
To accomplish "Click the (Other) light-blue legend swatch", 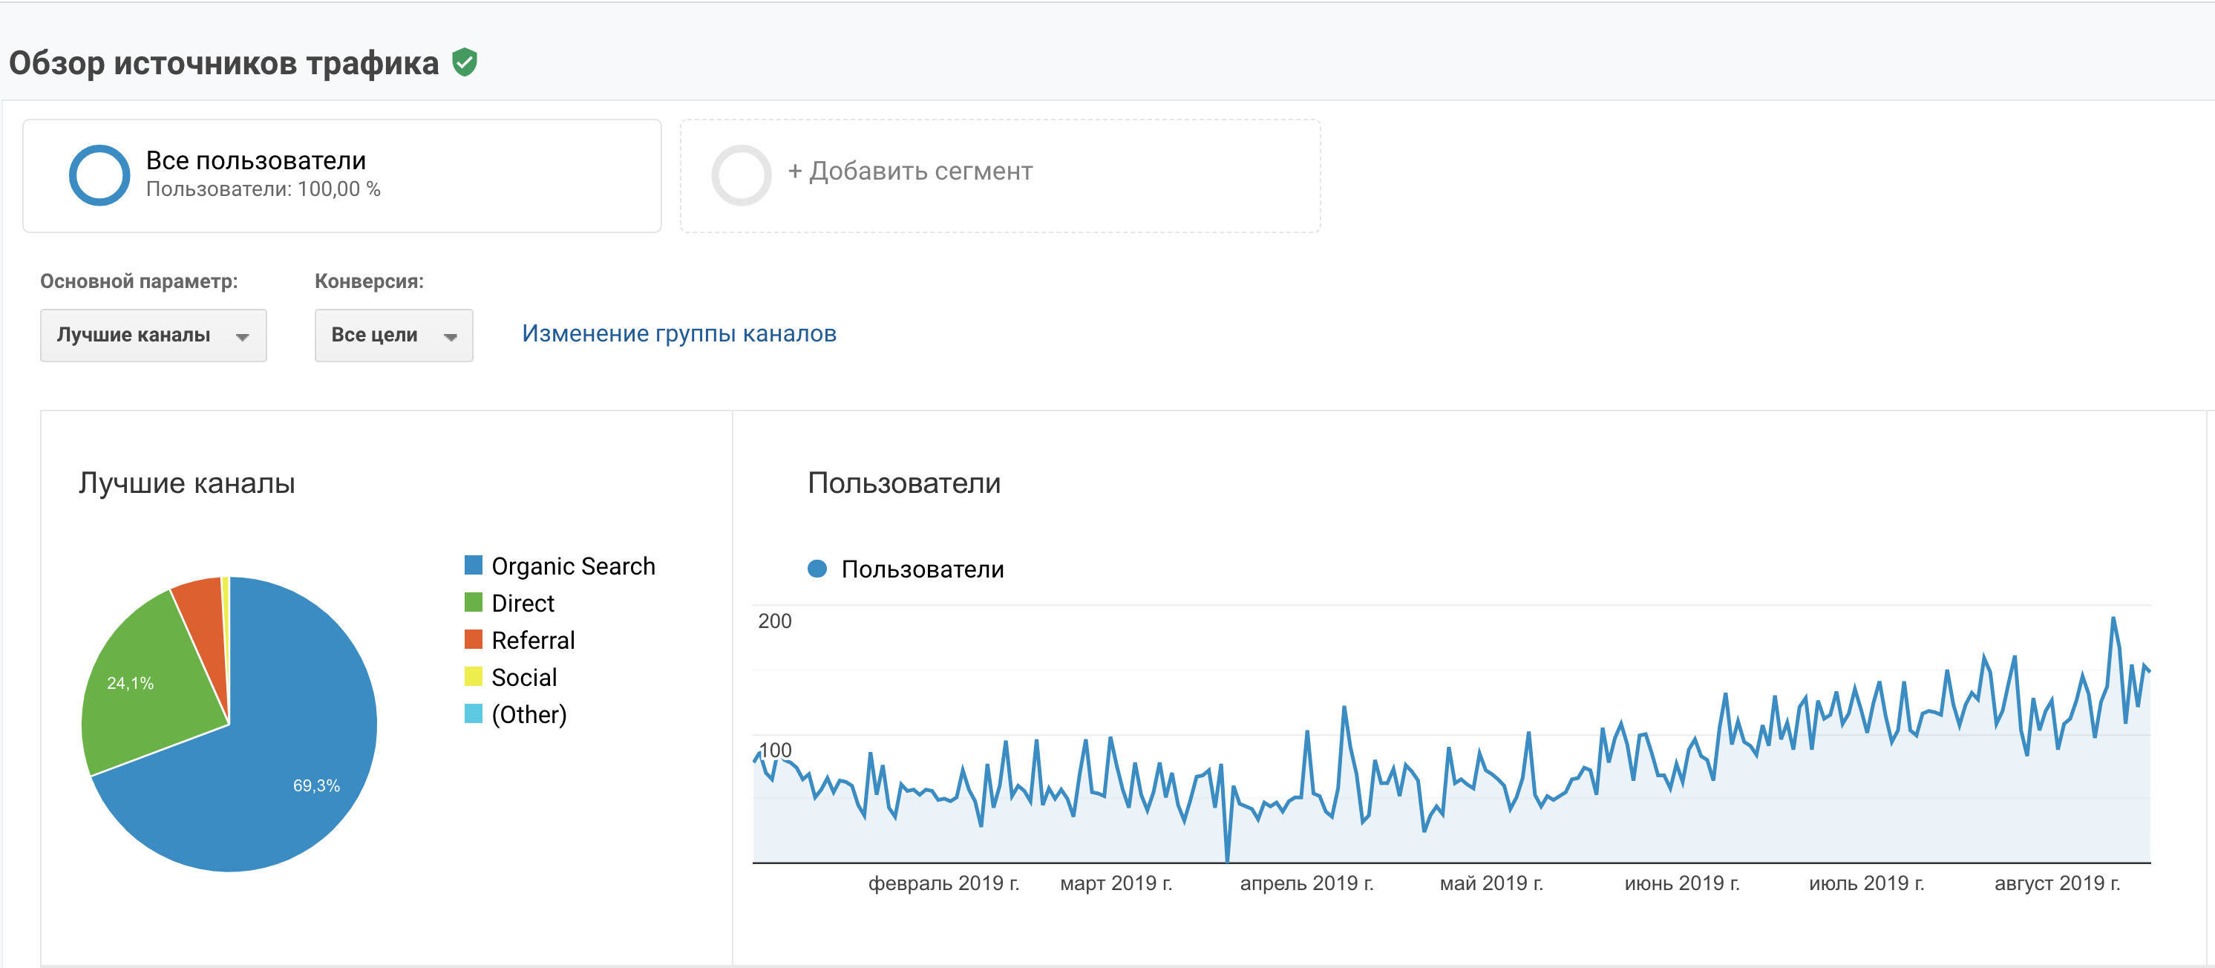I will pyautogui.click(x=473, y=713).
